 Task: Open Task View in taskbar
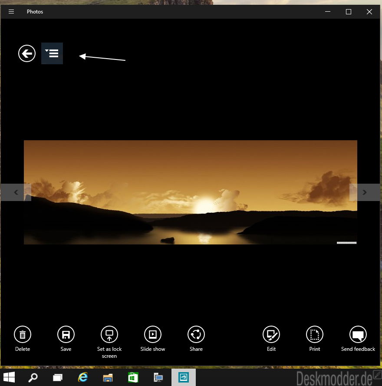58,377
